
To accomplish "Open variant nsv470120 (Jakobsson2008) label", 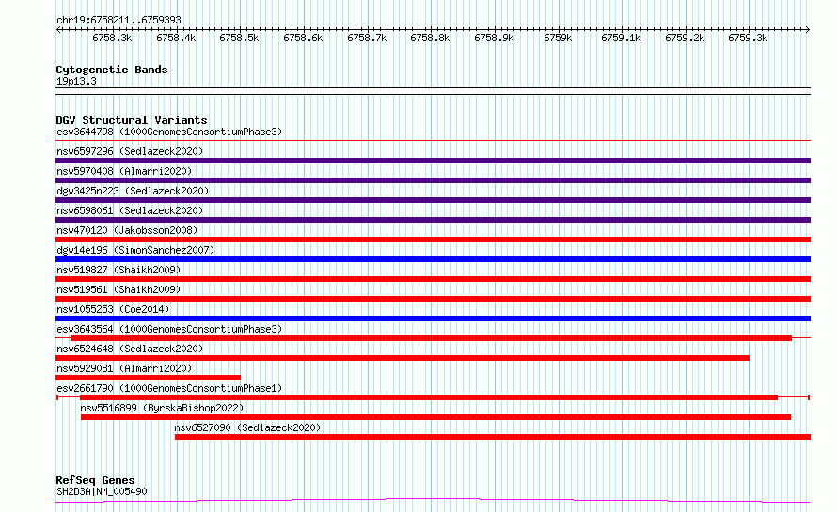I will coord(127,230).
